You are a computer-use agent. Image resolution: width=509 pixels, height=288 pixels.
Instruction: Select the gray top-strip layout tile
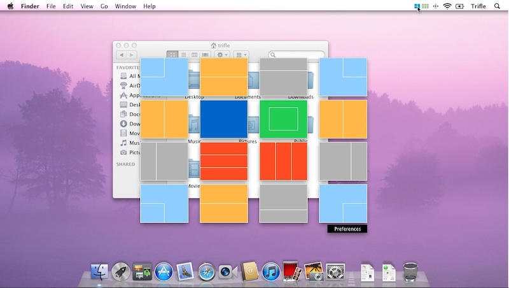coord(283,77)
